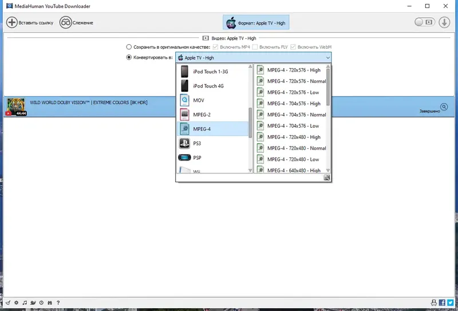Viewport: 458px width, 311px height.
Task: Select Конвертировать в radio button
Action: [x=129, y=57]
